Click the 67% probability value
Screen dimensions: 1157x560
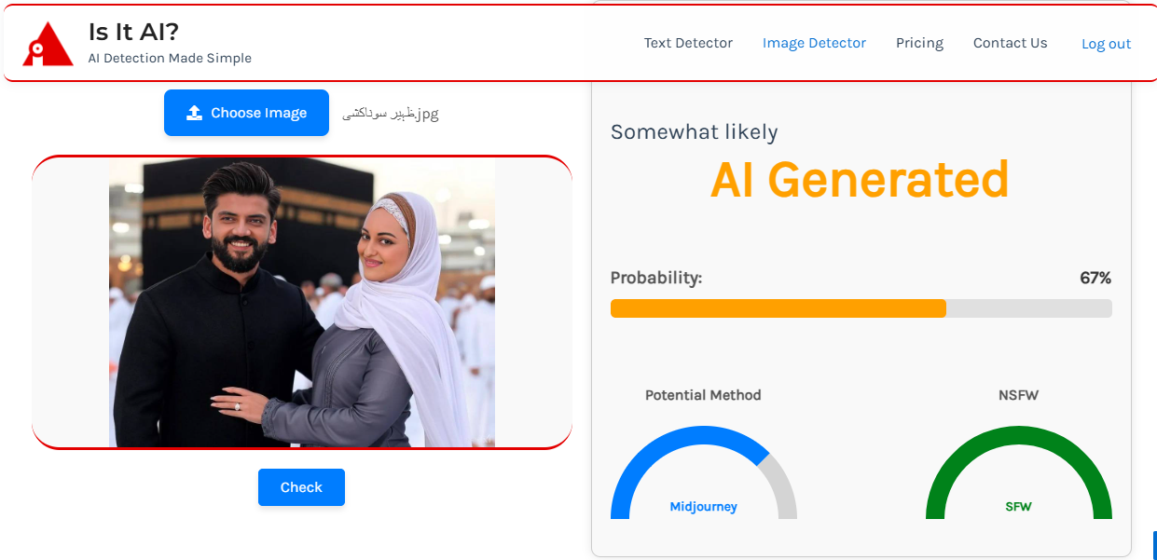(1095, 278)
